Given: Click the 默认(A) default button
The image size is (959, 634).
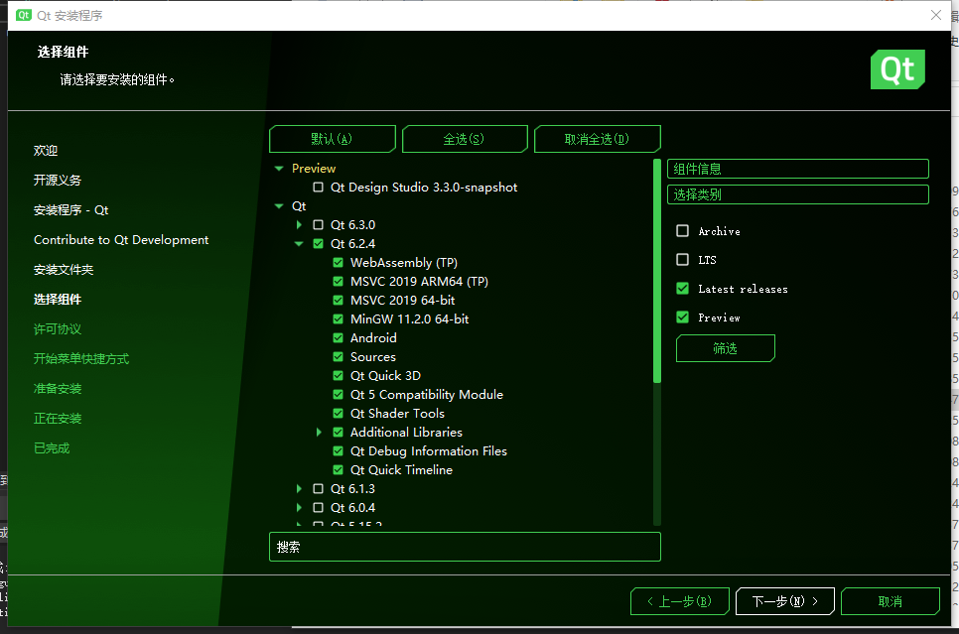Looking at the screenshot, I should pos(333,139).
